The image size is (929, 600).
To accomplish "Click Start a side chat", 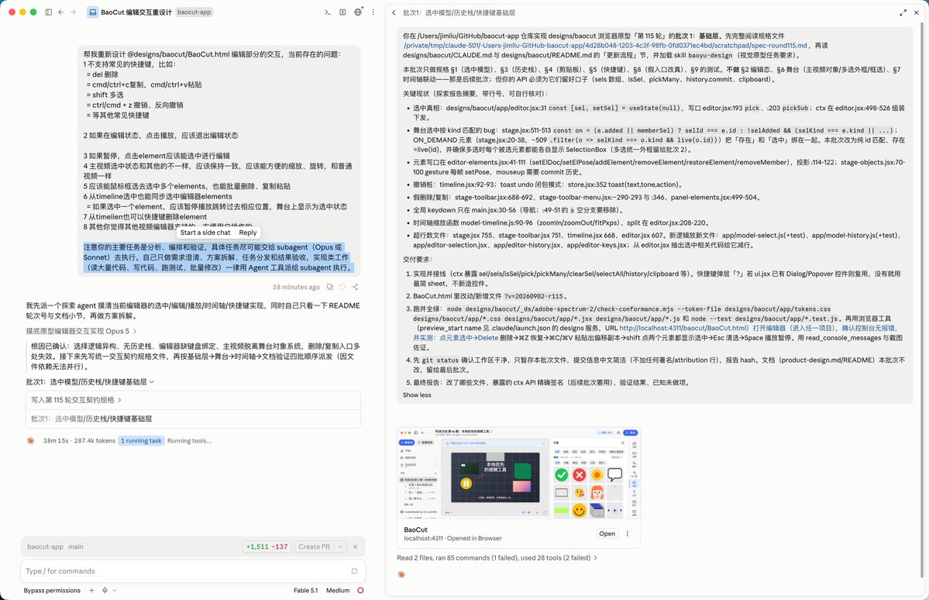I will coord(205,233).
